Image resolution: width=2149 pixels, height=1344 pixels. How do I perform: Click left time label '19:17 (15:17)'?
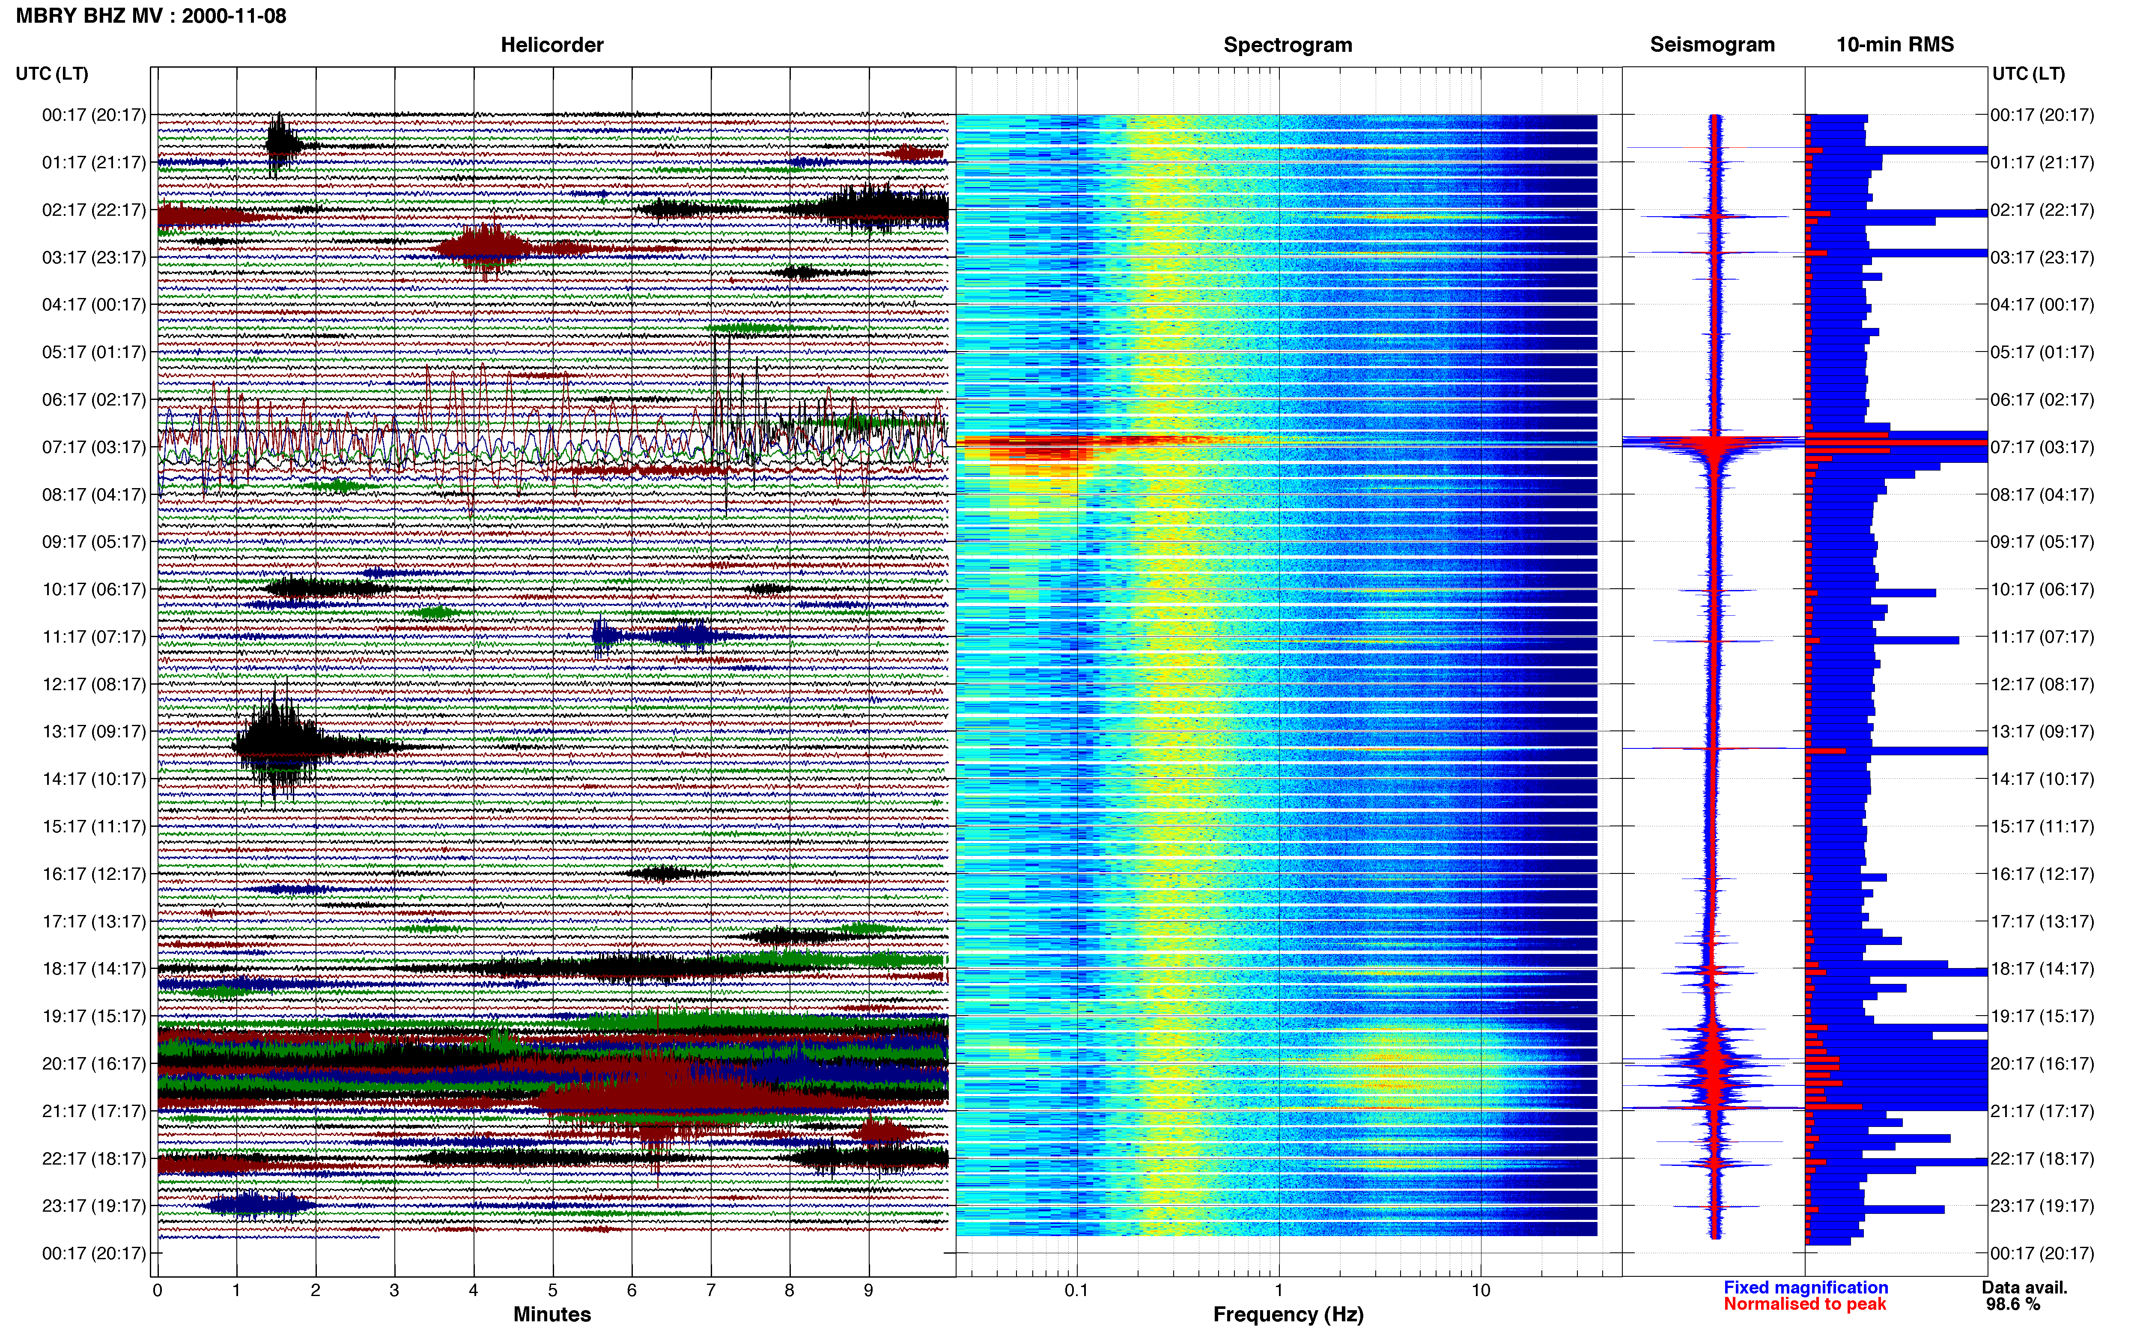[94, 1016]
